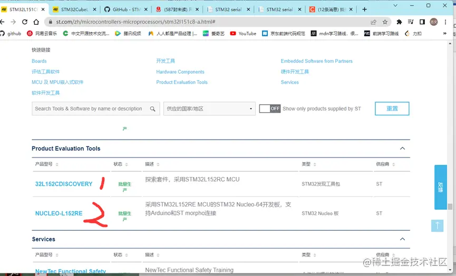
Task: Open the Services quick link
Action: (x=289, y=82)
